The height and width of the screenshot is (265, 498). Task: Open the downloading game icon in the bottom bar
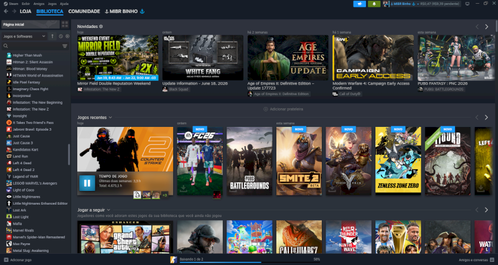174,259
